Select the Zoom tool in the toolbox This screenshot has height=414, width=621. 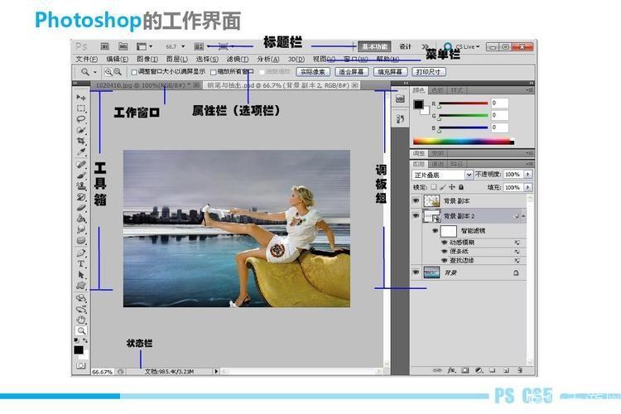pyautogui.click(x=81, y=330)
